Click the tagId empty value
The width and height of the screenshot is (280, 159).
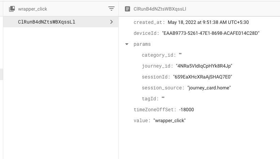point(163,98)
